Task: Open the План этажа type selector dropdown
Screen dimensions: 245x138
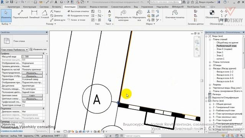Action: tap(47, 41)
